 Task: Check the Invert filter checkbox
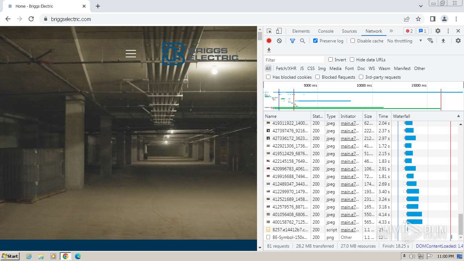click(331, 59)
